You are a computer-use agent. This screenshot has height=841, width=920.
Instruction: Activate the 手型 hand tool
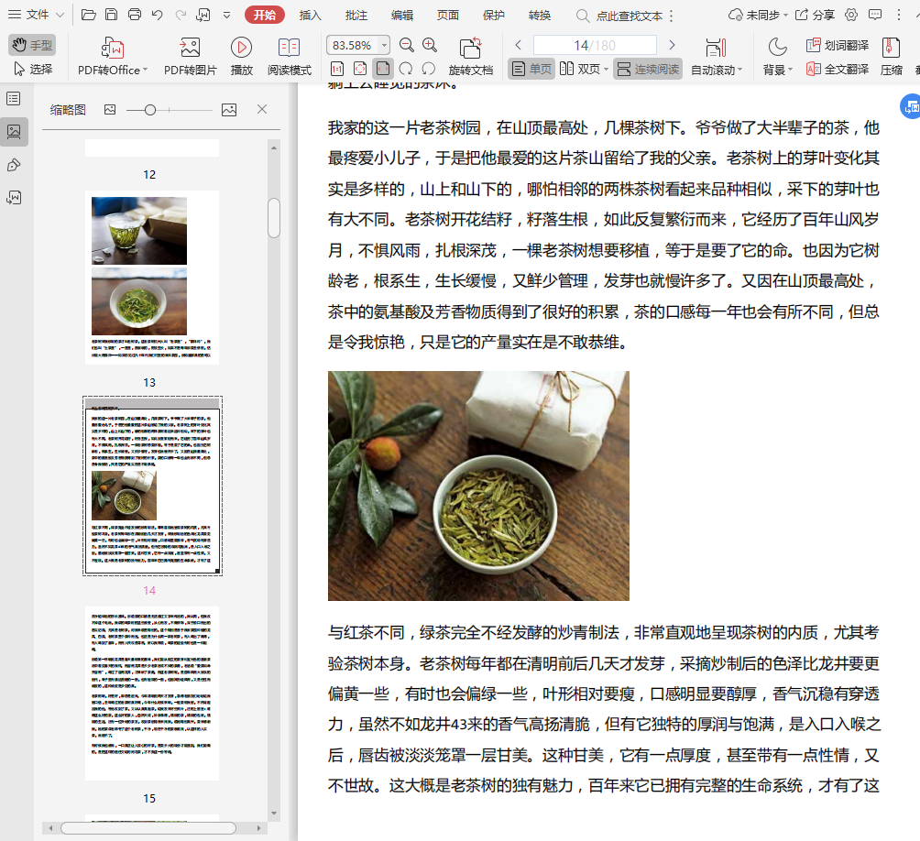pos(32,45)
